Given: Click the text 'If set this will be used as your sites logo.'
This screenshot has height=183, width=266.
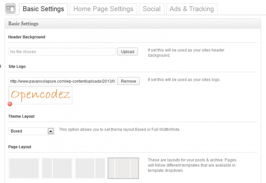Looking at the screenshot, I should (184, 80).
